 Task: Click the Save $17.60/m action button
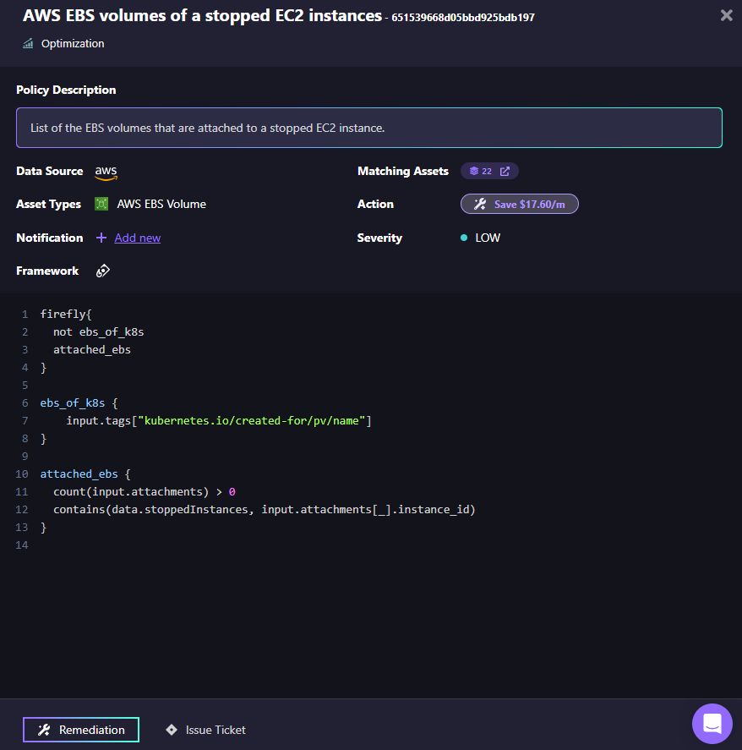point(520,205)
